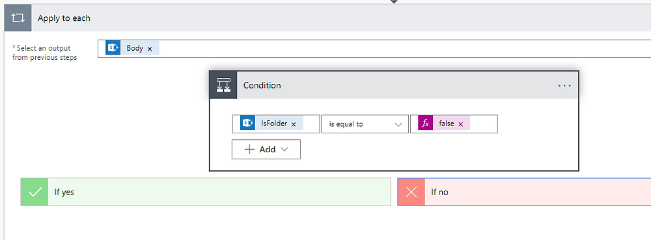The image size is (651, 240).
Task: Open the Condition ellipsis menu
Action: [x=564, y=85]
